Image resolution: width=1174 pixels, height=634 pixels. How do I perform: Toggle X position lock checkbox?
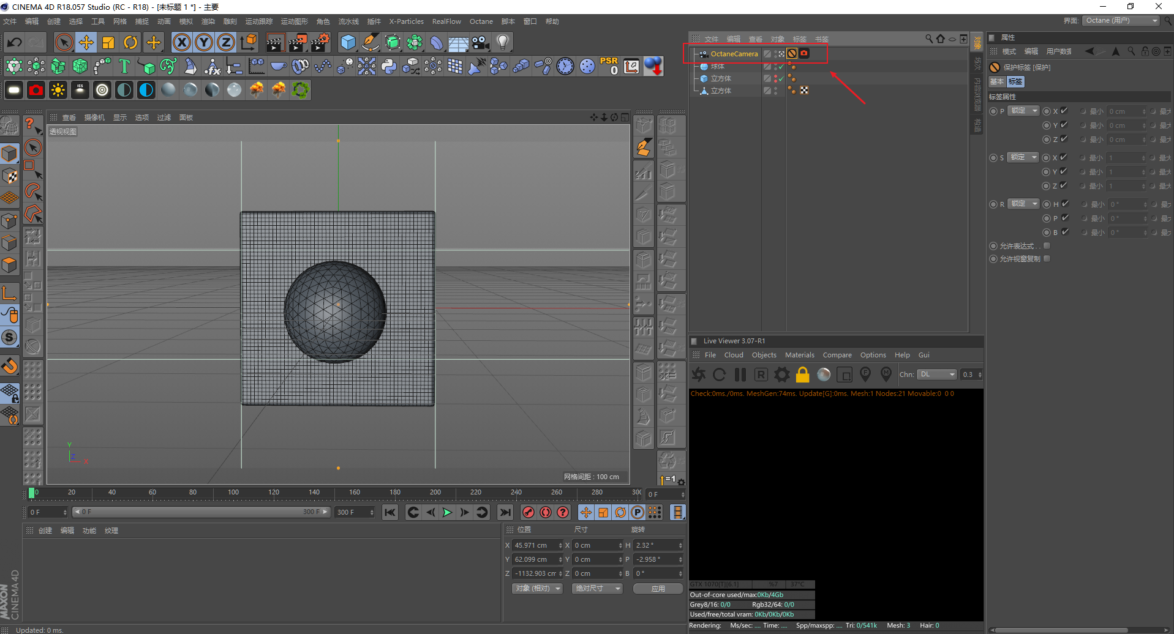1064,111
